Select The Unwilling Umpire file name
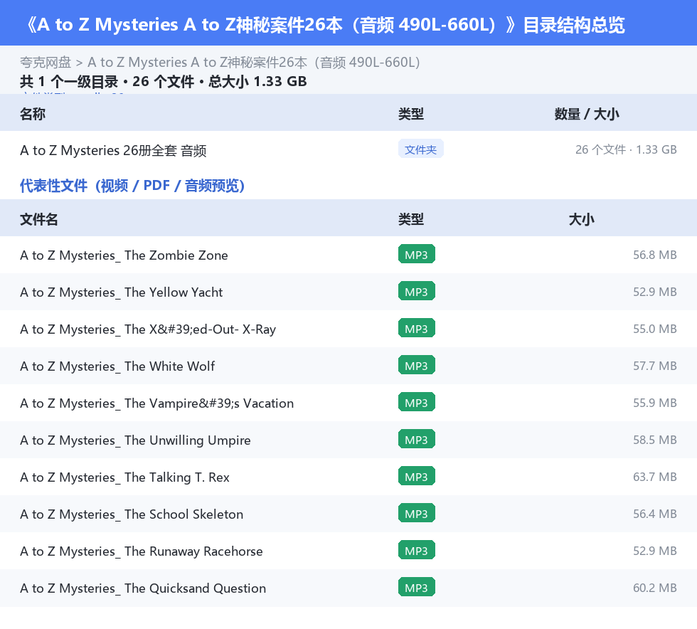This screenshot has width=697, height=629. pyautogui.click(x=136, y=440)
